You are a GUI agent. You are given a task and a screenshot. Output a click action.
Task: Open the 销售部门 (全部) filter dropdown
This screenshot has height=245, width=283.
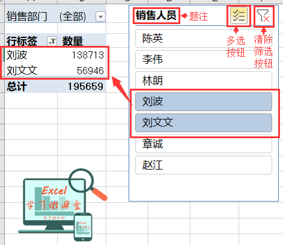pyautogui.click(x=101, y=16)
